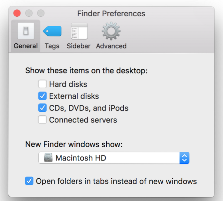
Task: Click the gray minimize window button
Action: [29, 13]
